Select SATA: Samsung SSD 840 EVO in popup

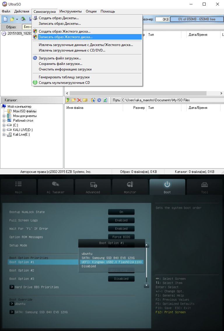[x=108, y=258]
